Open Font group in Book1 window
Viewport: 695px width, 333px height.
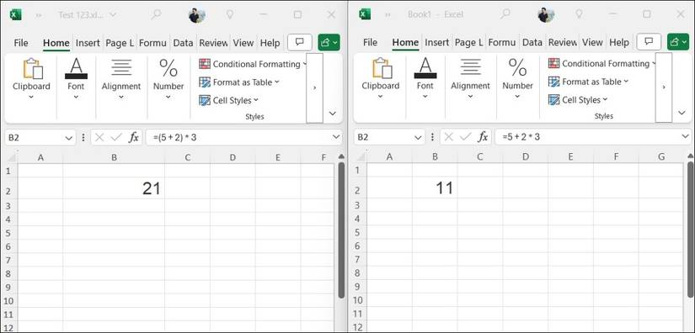pyautogui.click(x=425, y=79)
